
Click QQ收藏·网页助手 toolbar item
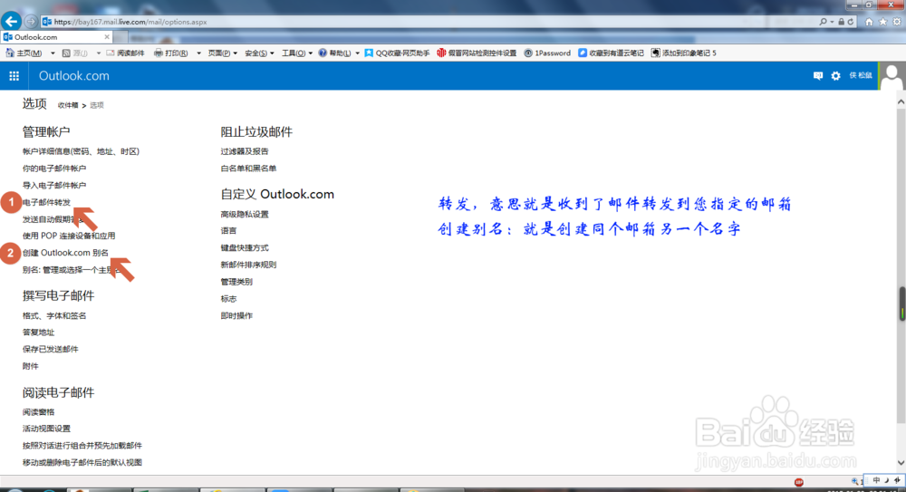tap(397, 53)
